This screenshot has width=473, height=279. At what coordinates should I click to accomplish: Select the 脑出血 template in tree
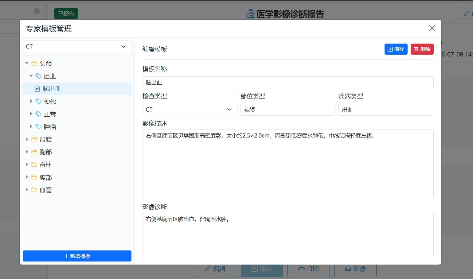(77, 89)
